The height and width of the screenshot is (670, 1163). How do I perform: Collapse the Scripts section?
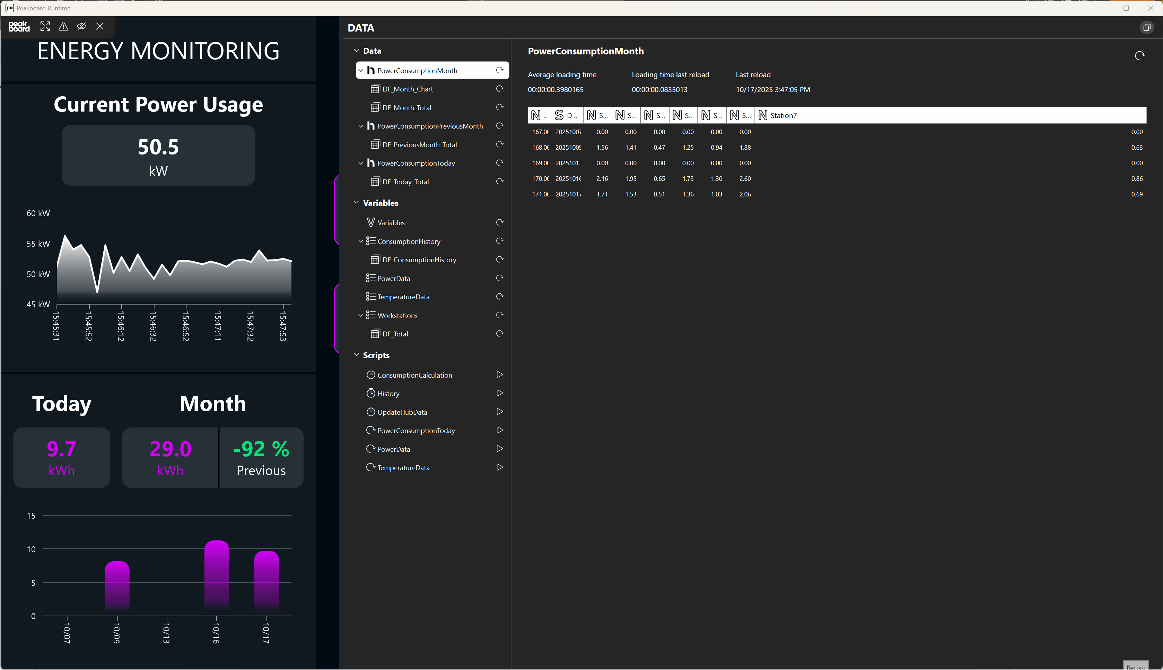coord(356,355)
